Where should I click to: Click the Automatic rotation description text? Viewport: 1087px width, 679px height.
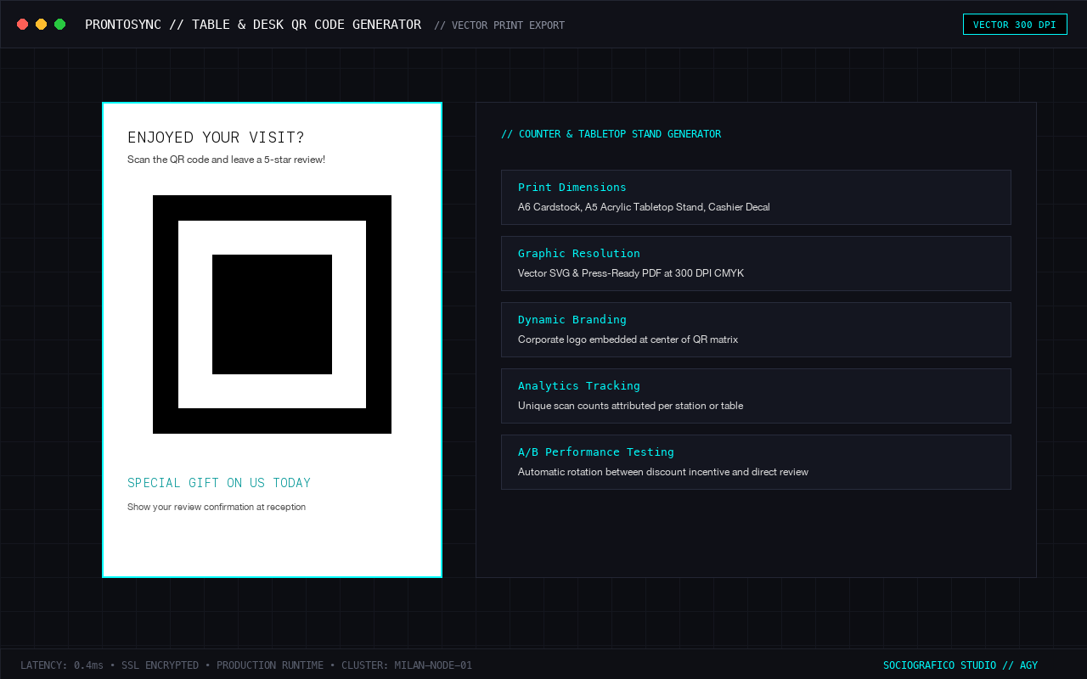[663, 472]
